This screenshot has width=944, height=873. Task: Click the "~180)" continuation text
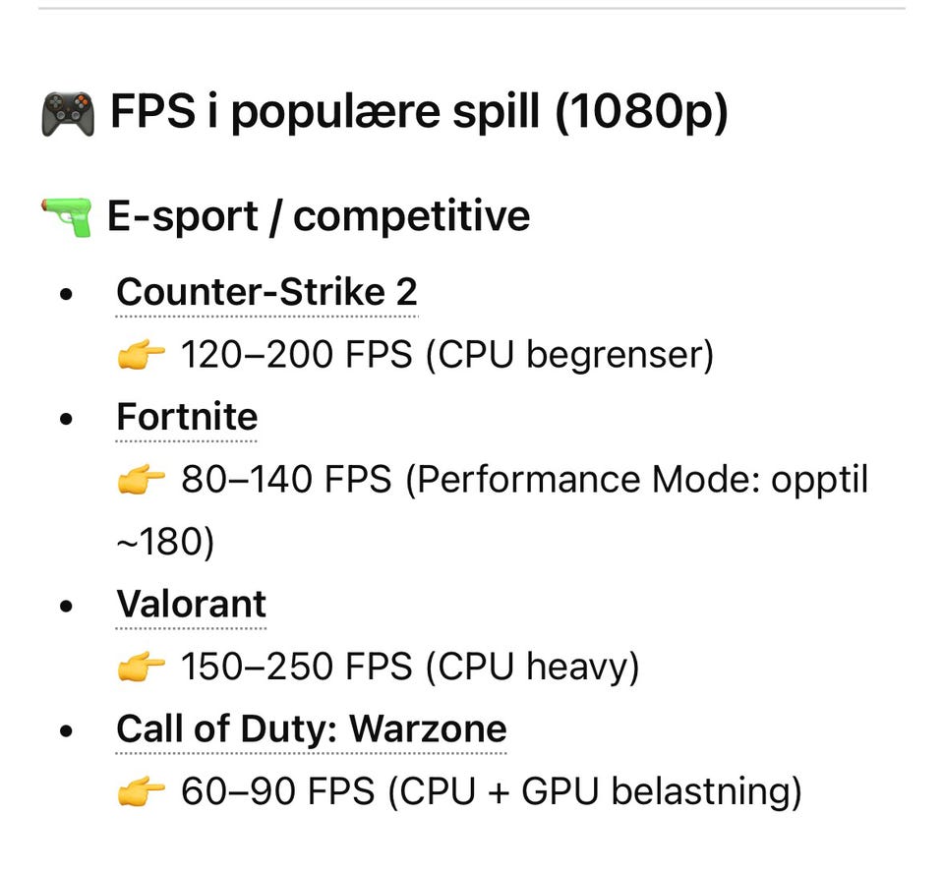tap(165, 543)
